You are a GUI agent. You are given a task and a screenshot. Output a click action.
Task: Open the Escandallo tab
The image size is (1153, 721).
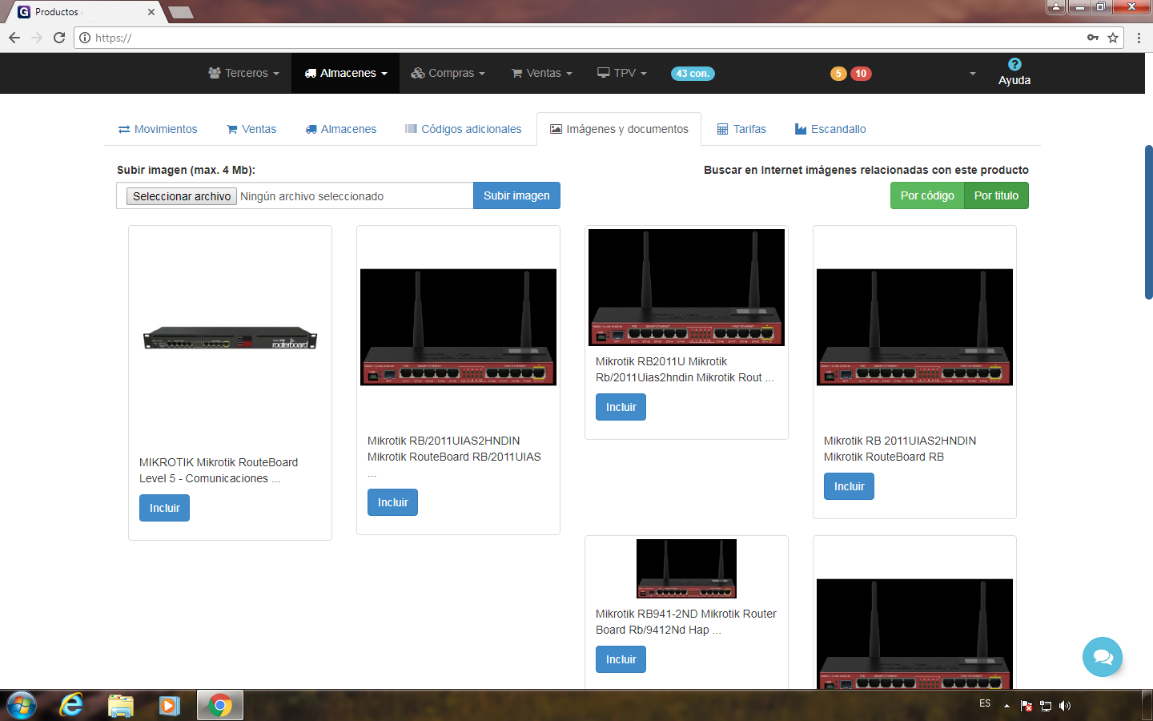point(830,129)
